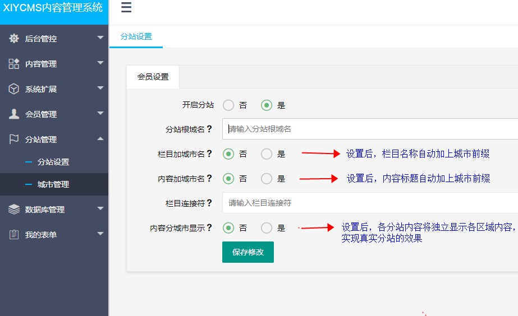This screenshot has width=518, height=316.
Task: Collapse the 分站管理 menu arrow
Action: 100,139
